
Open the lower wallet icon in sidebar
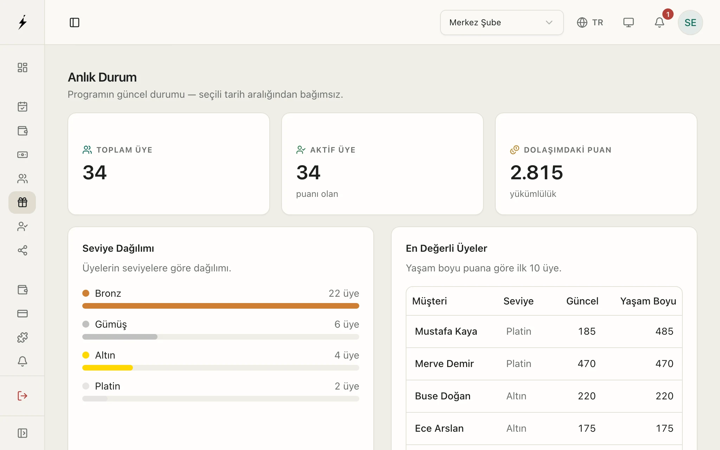(22, 290)
